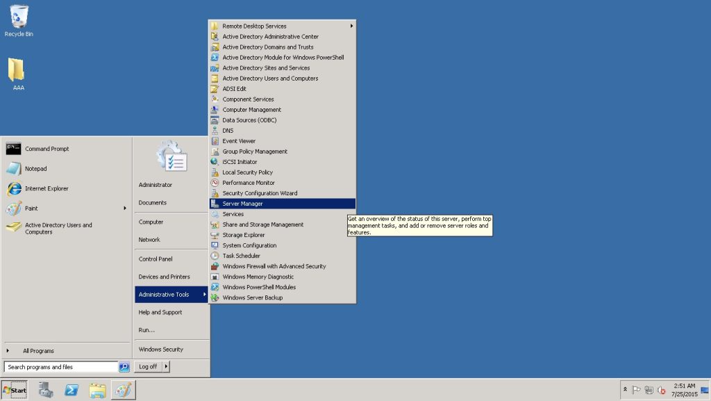Viewport: 711px width, 401px height.
Task: Open the Recycle Bin desktop icon
Action: 19,17
